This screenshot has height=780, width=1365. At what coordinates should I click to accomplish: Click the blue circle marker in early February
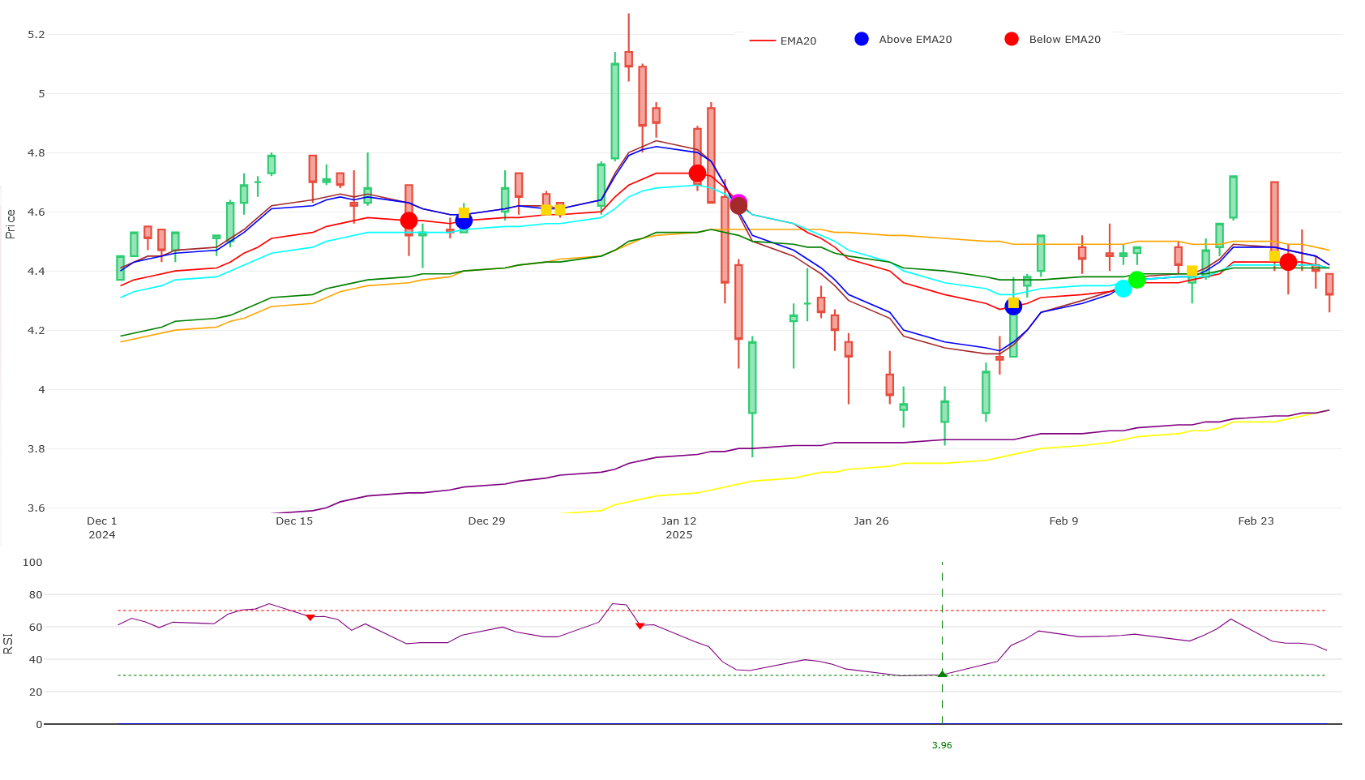(1013, 306)
